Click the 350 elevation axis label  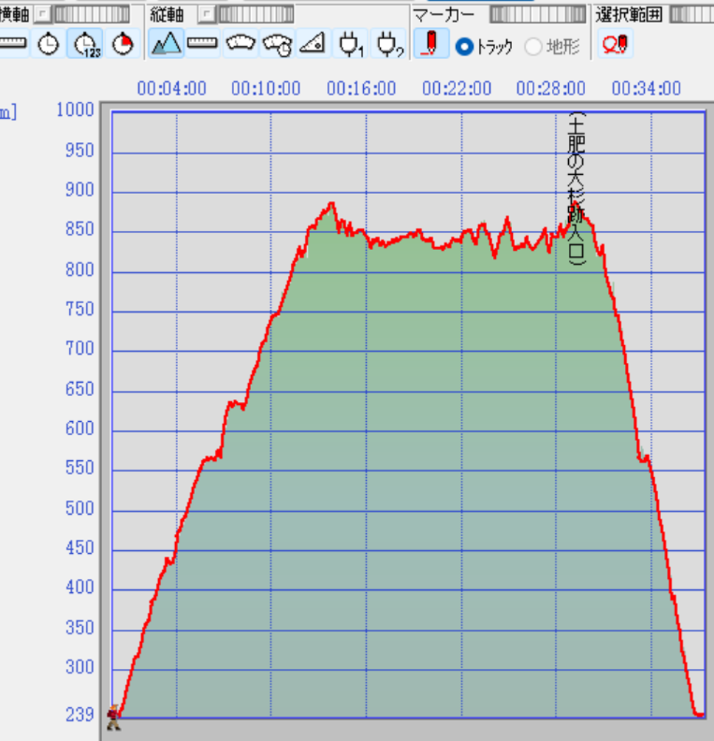click(x=79, y=627)
